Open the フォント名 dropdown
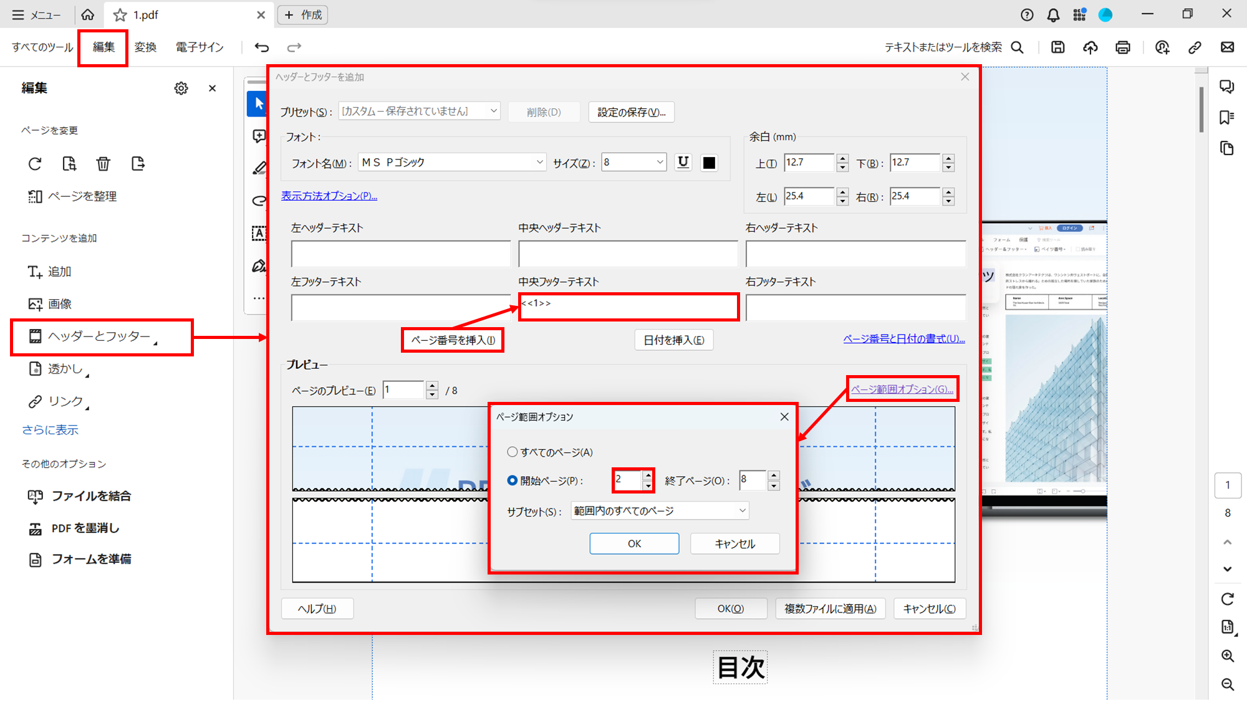 [452, 163]
